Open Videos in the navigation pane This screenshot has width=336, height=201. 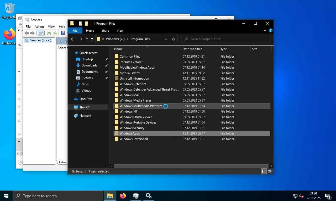point(86,91)
